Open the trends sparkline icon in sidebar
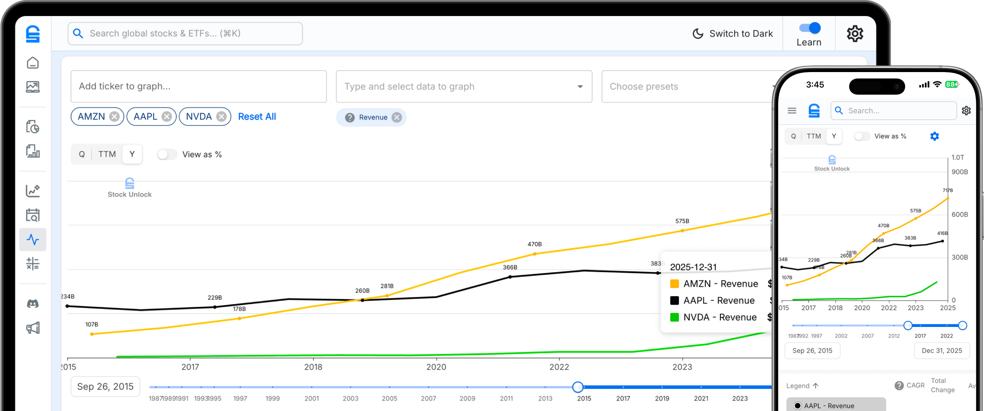The image size is (984, 411). 33,190
